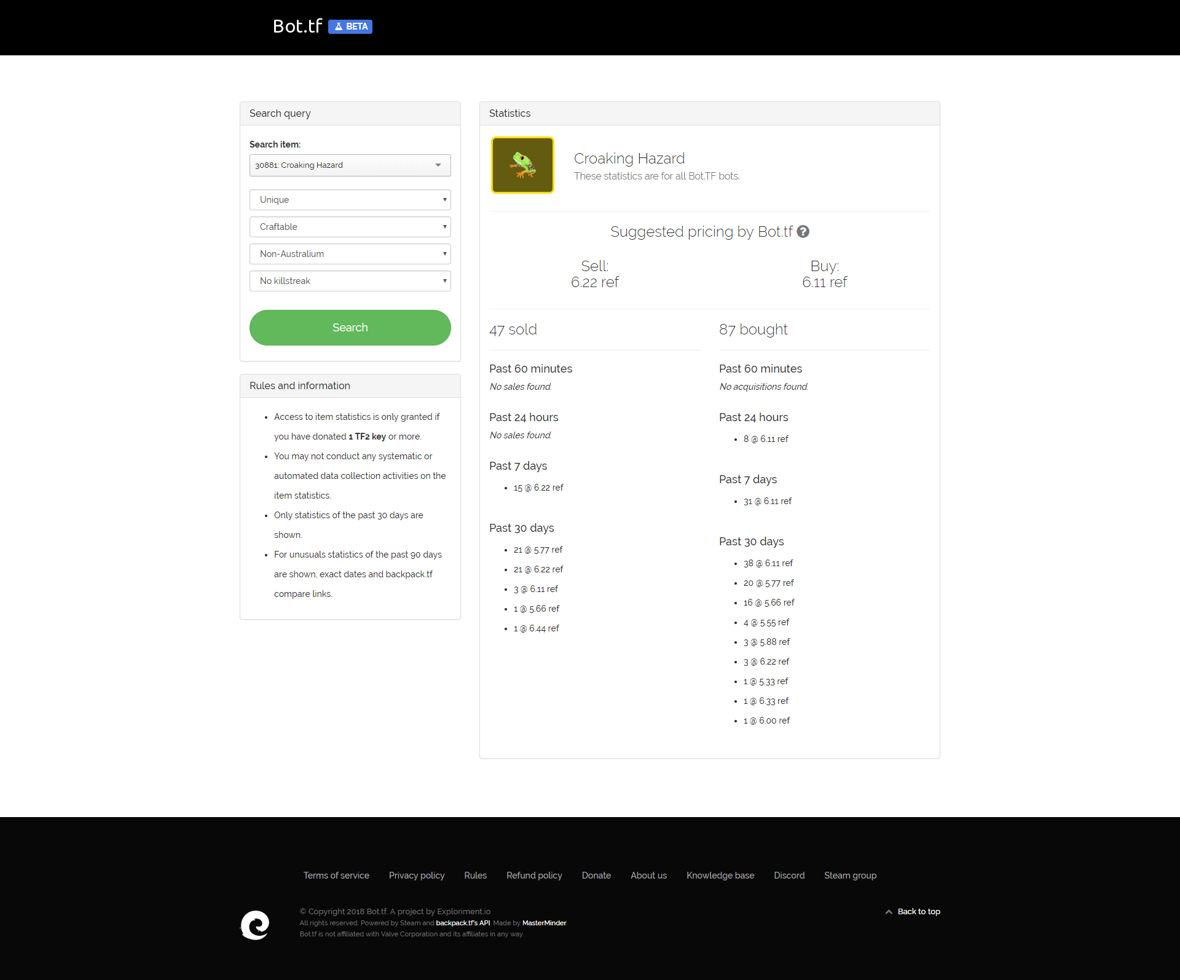Expand the No killstreak dropdown
This screenshot has height=980, width=1180.
[x=350, y=281]
